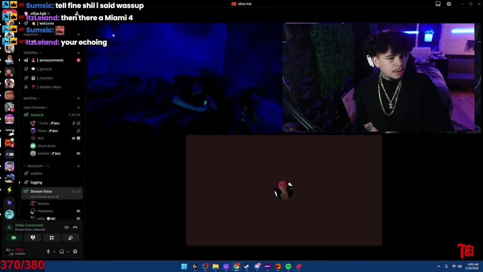Click Video Connected status text
Viewport: 483px width, 272px height.
click(29, 225)
